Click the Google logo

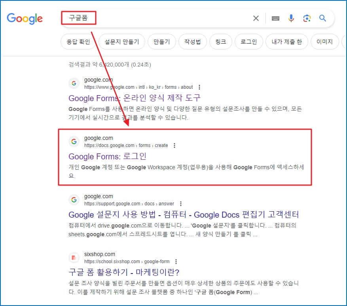(25, 19)
